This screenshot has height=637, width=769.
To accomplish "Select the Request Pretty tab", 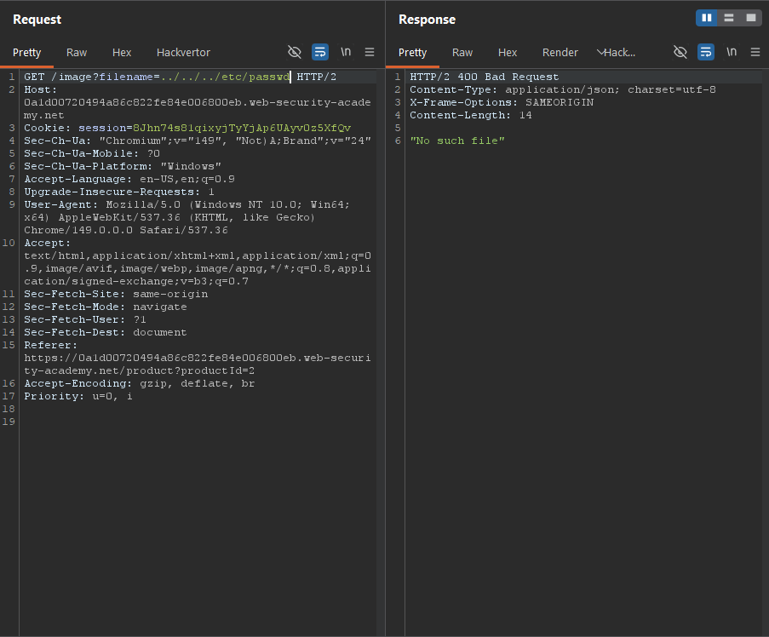I will click(27, 53).
